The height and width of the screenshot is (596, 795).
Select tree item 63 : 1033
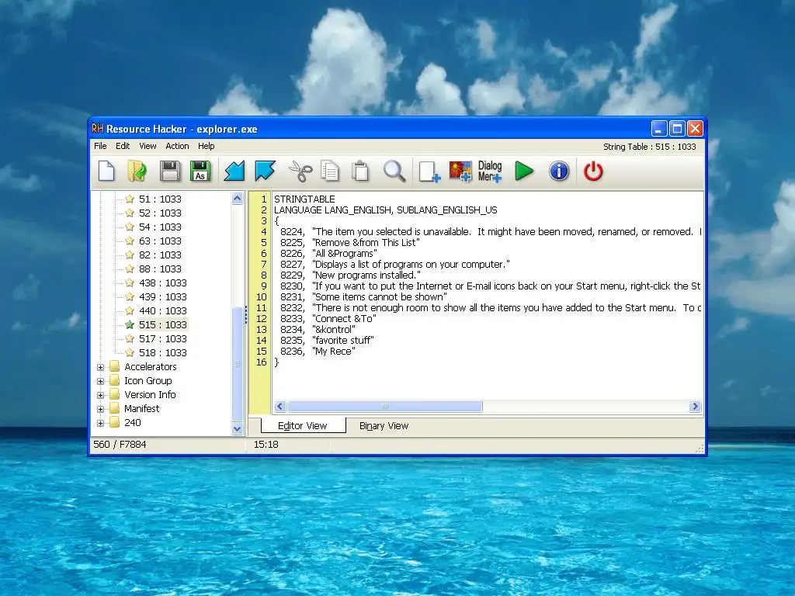pos(160,241)
